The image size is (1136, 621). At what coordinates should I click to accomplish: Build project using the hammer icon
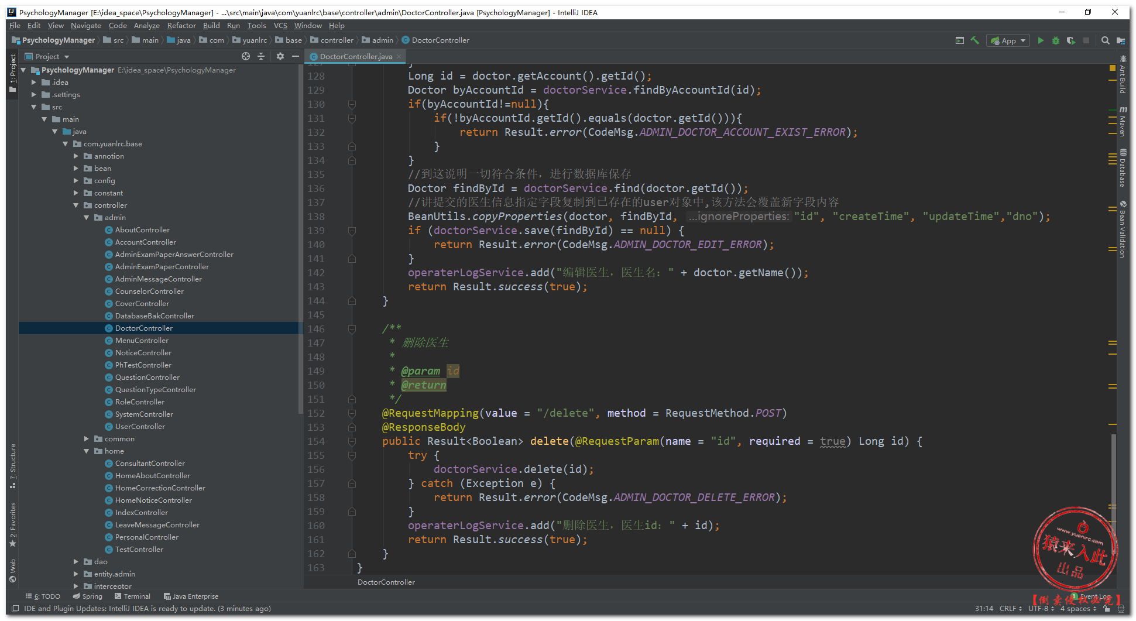click(974, 40)
